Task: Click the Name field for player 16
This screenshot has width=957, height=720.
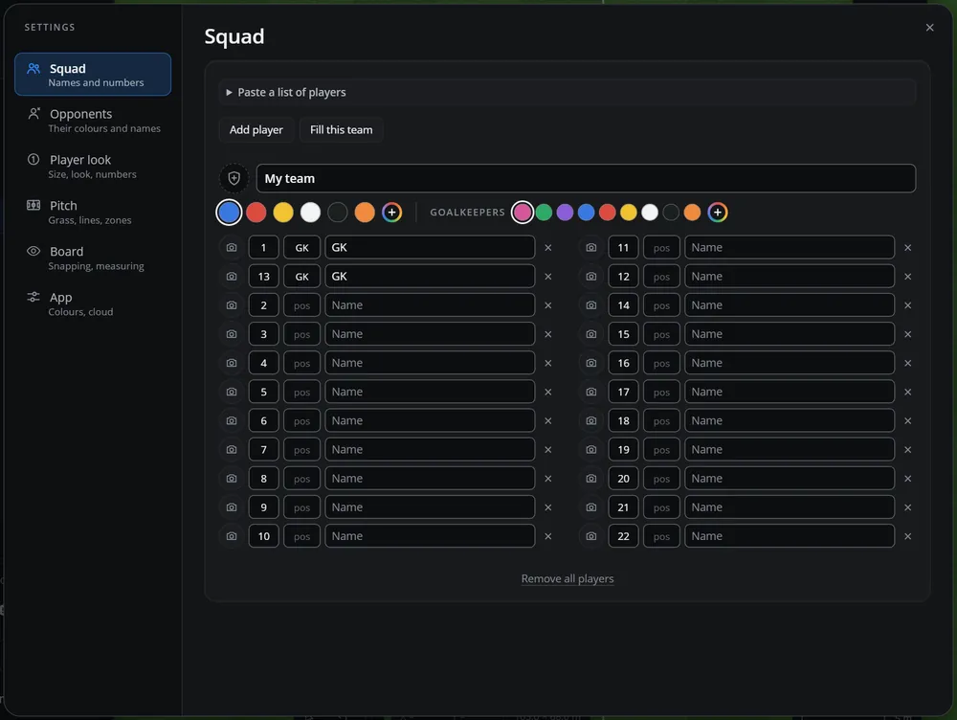Action: [x=790, y=363]
